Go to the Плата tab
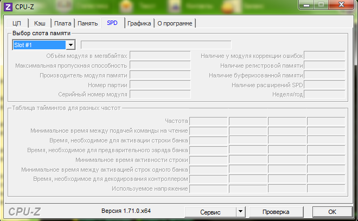Image resolution: width=358 pixels, height=221 pixels. click(62, 23)
